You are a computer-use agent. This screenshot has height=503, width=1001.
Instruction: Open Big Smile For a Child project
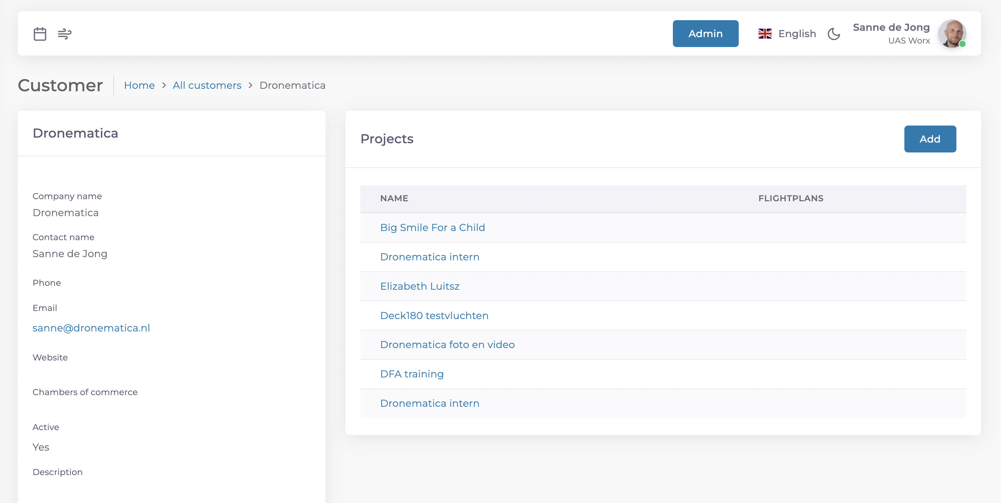(432, 227)
